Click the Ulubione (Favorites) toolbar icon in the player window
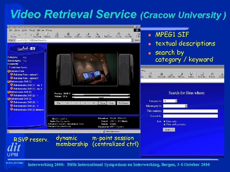 (x=78, y=35)
